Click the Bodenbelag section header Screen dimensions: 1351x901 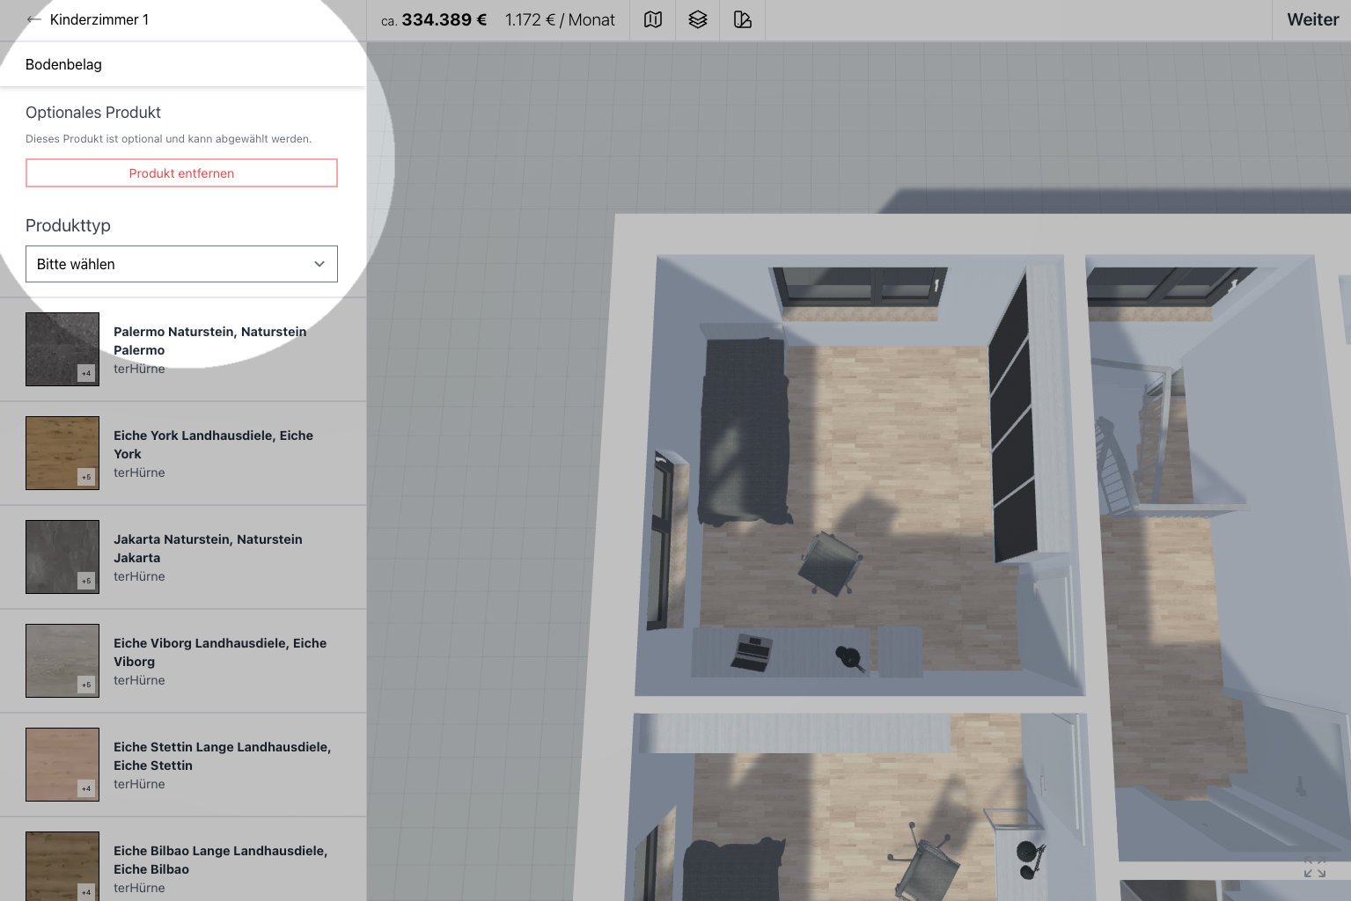coord(63,64)
